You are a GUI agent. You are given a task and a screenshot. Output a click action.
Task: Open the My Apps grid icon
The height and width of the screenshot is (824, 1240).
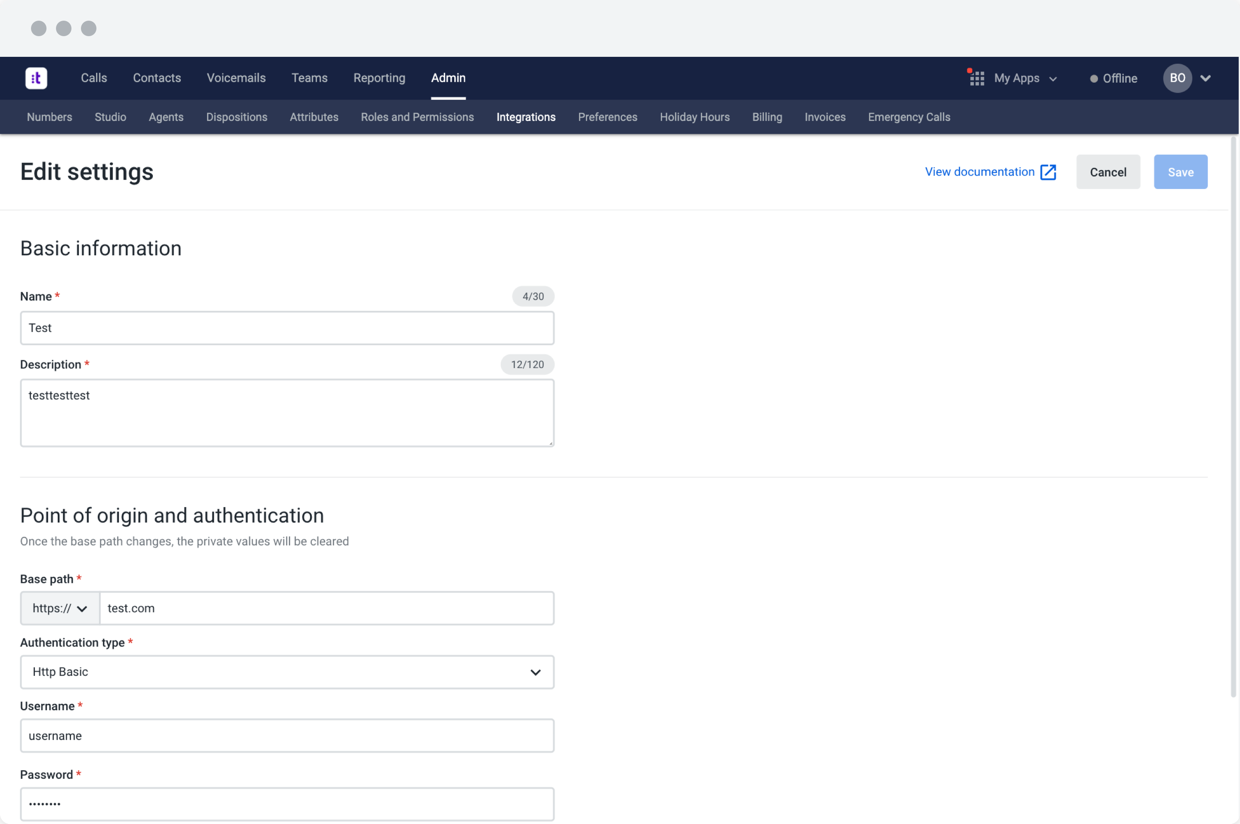click(x=977, y=78)
